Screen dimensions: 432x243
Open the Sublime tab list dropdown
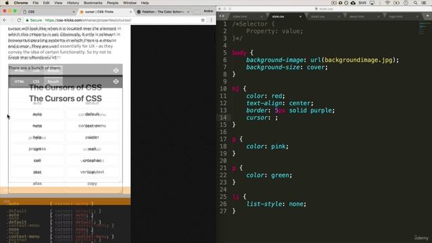pyautogui.click(x=427, y=16)
